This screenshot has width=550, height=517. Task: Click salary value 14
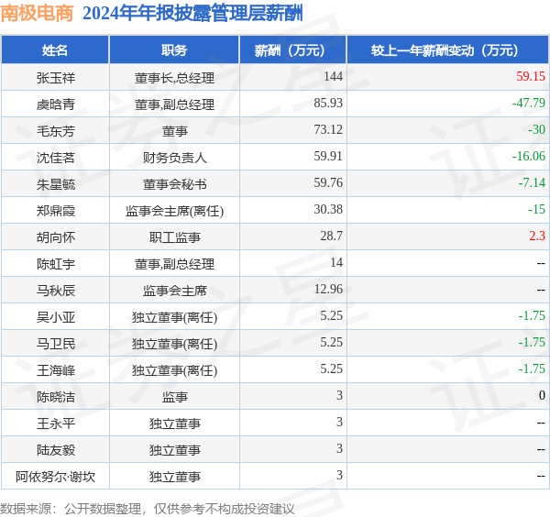pyautogui.click(x=336, y=263)
